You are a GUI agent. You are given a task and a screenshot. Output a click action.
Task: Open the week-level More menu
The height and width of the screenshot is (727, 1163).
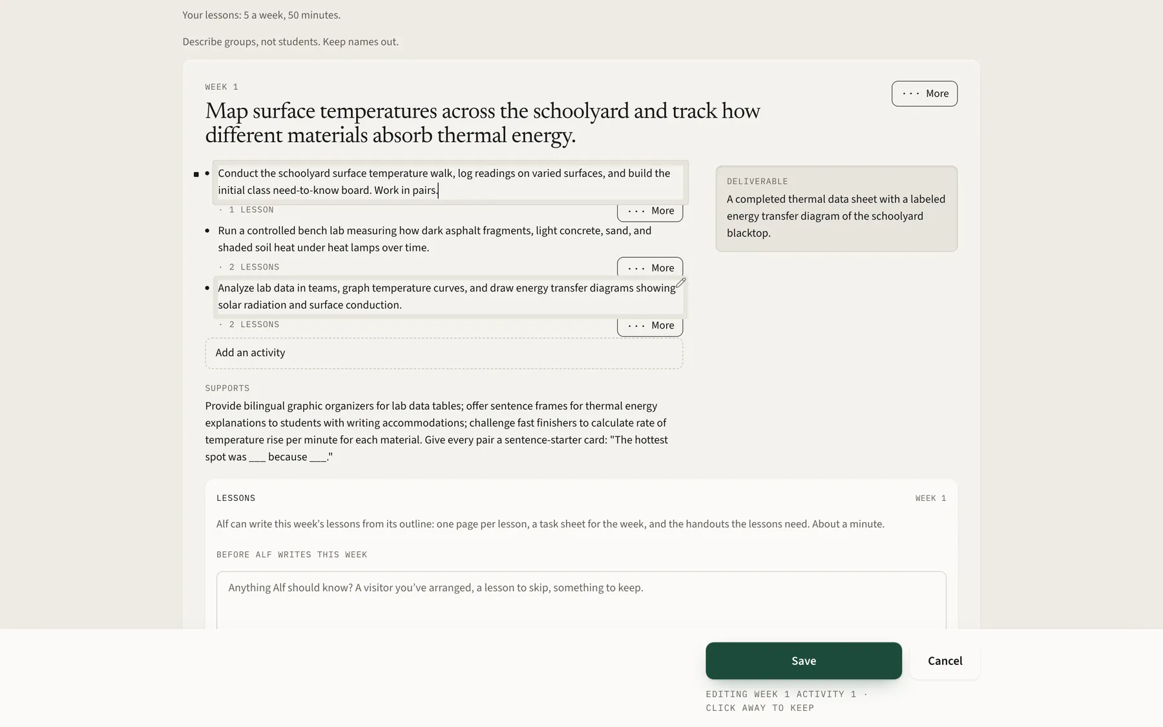pyautogui.click(x=925, y=94)
